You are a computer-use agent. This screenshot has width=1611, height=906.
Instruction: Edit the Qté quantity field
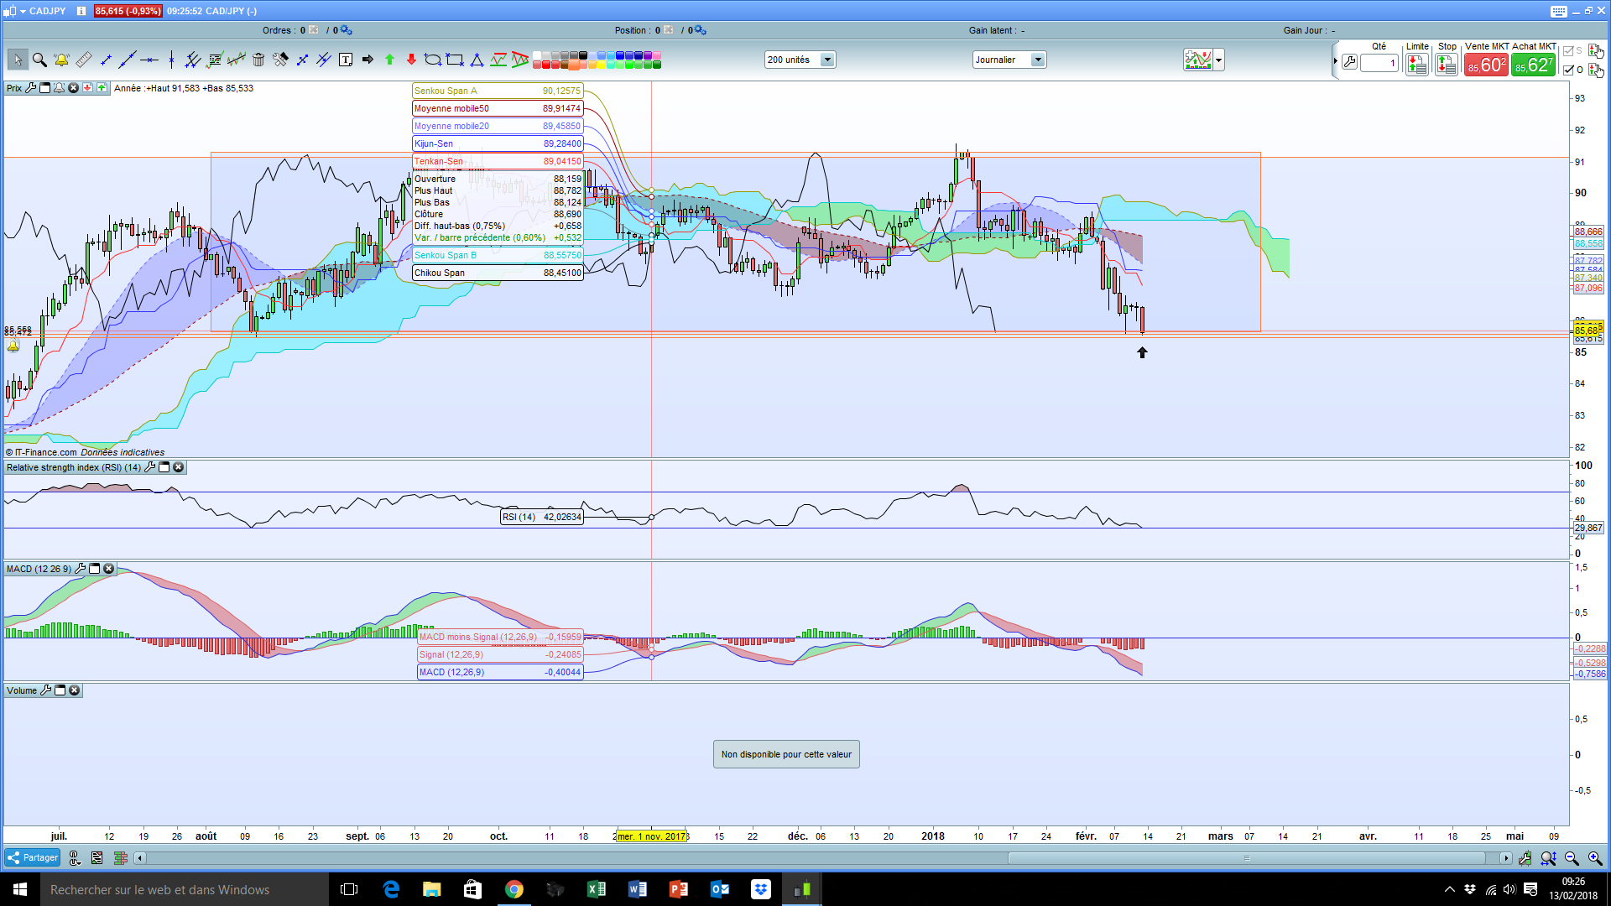click(x=1379, y=63)
